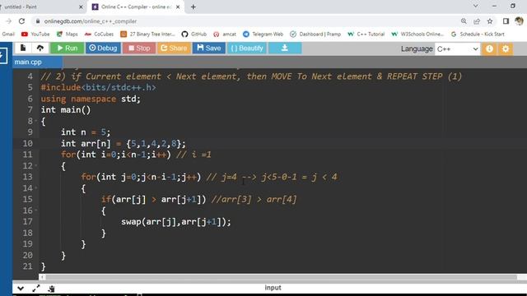Open editor settings gear icon
The height and width of the screenshot is (296, 527).
[506, 49]
